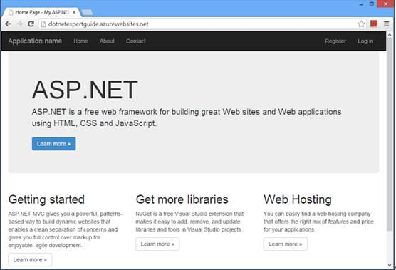This screenshot has height=270, width=396.
Task: Click Register in the navbar
Action: [x=335, y=41]
